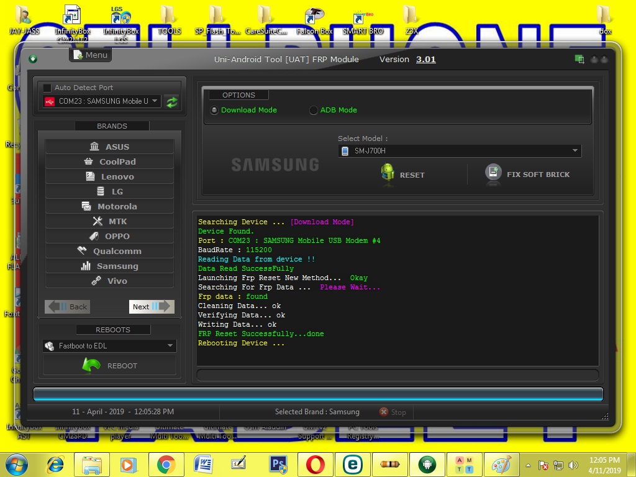The width and height of the screenshot is (636, 477).
Task: Show next brands page with Next
Action: click(152, 307)
